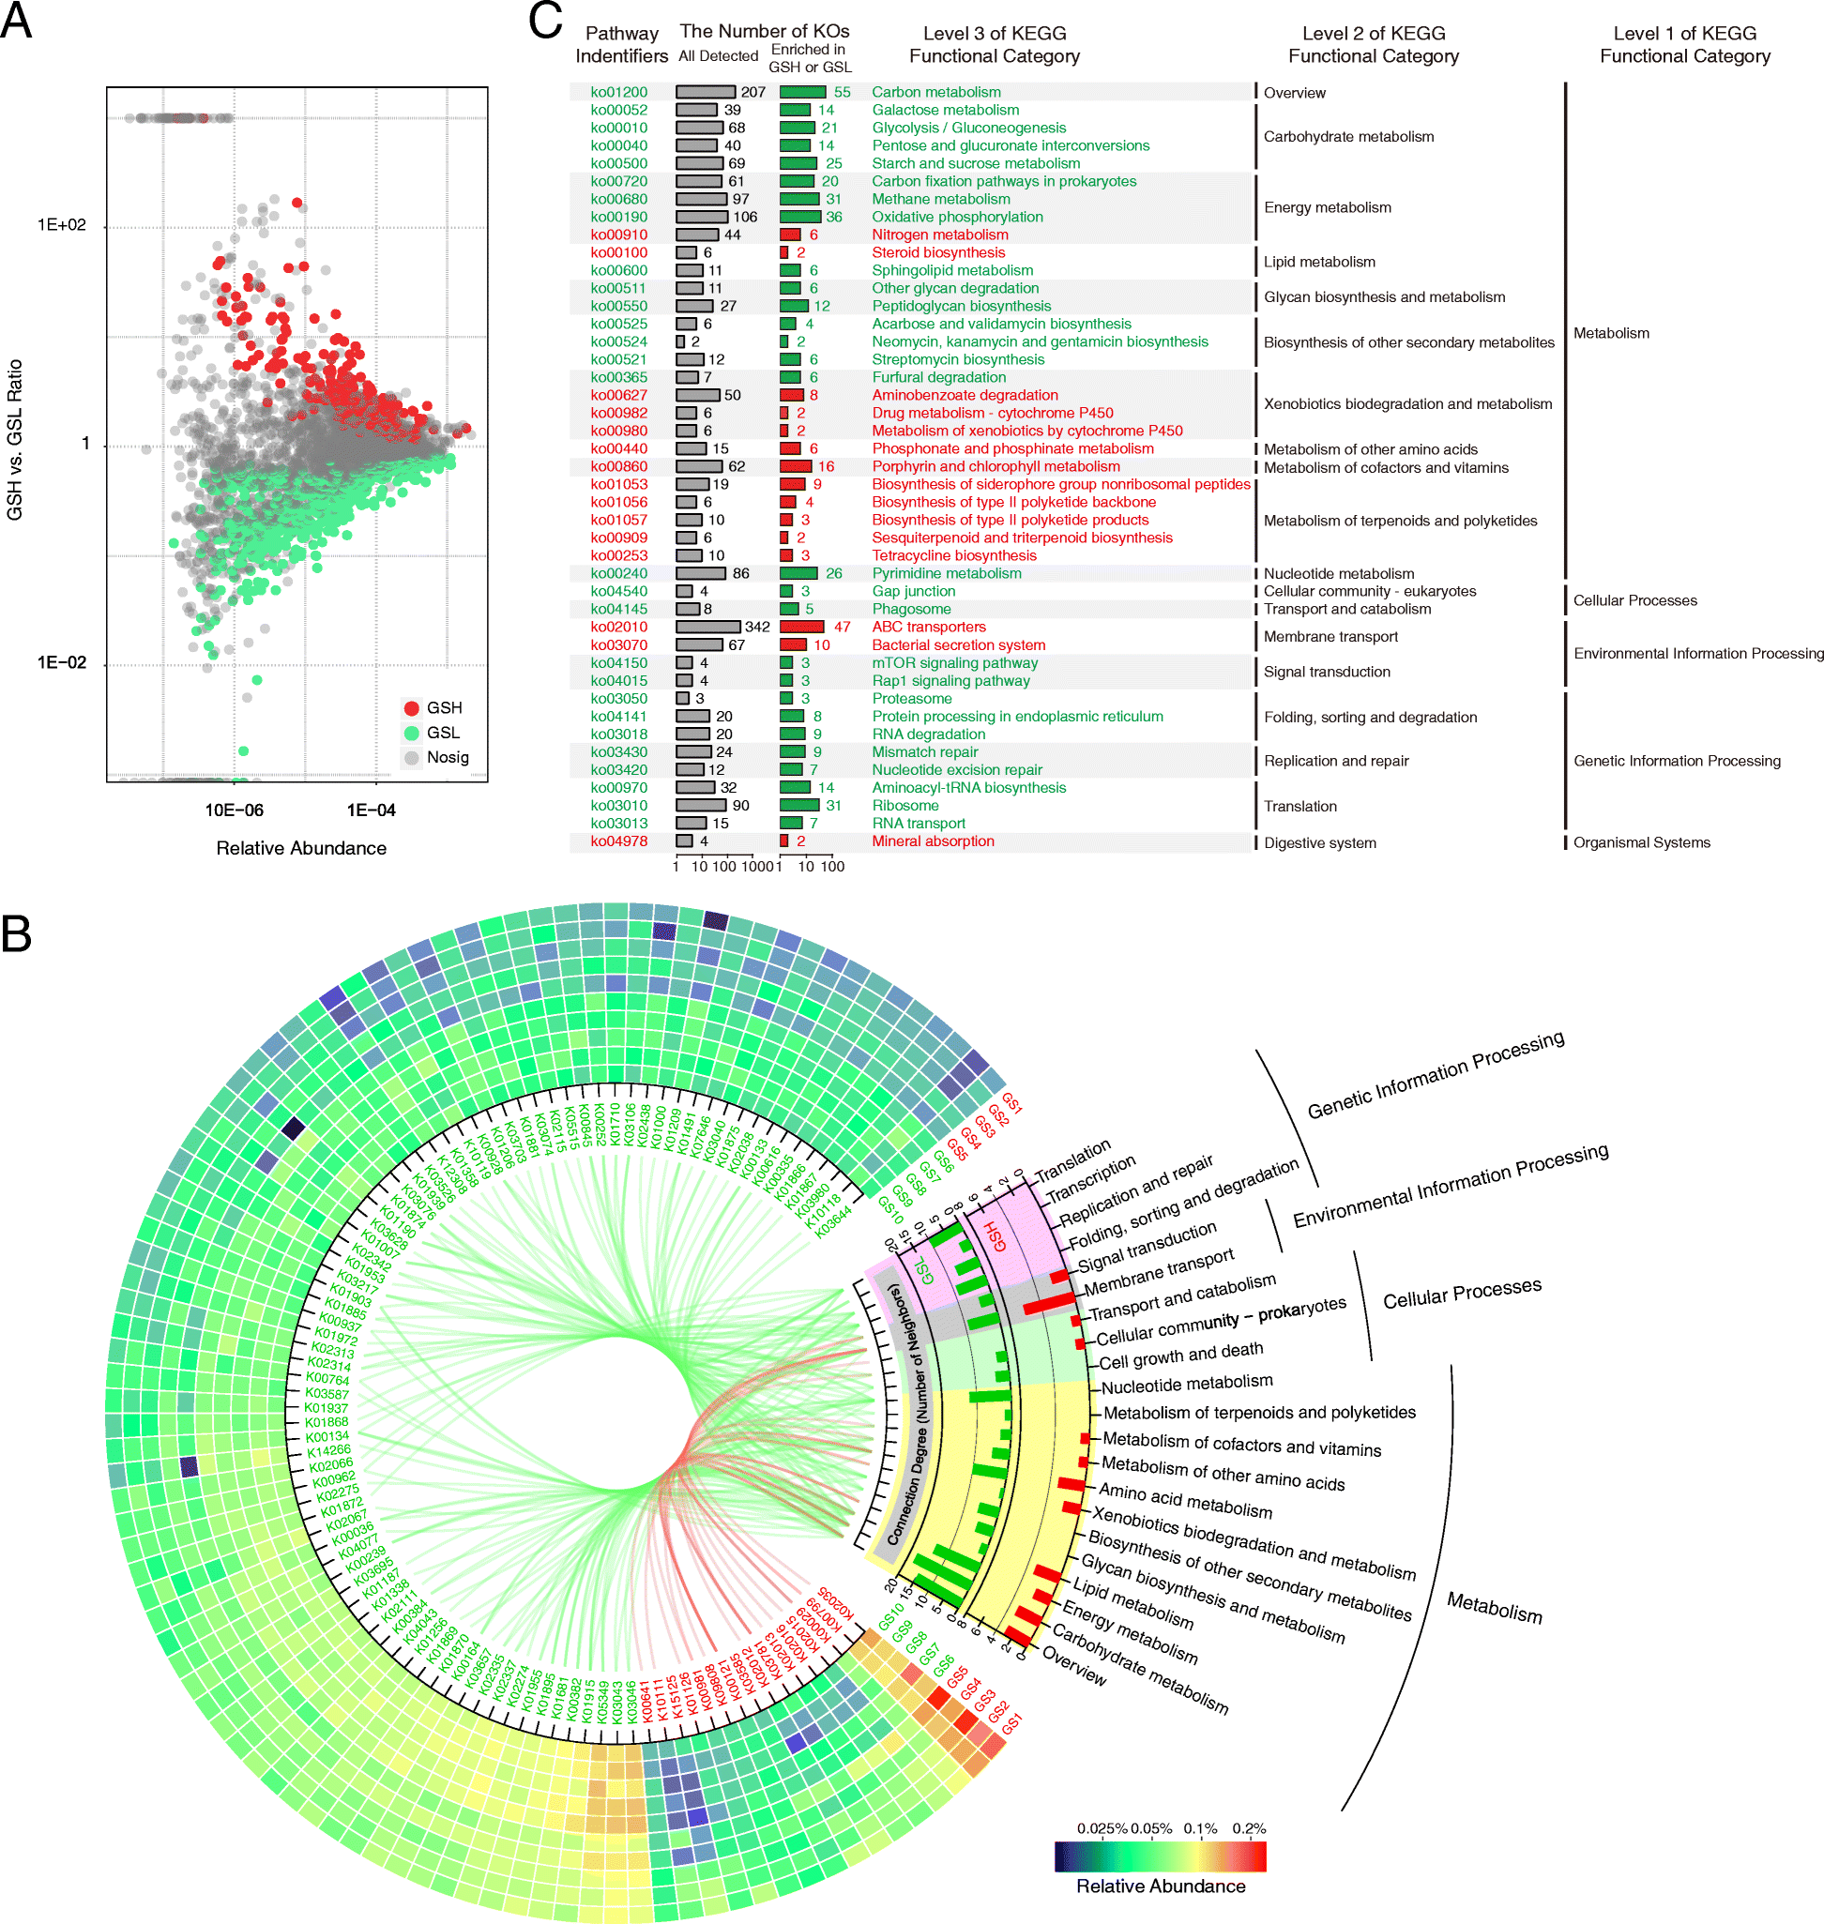Viewport: 1824px width, 1924px height.
Task: Click 'Cellular Processes' in the panel C table
Action: (x=1635, y=599)
